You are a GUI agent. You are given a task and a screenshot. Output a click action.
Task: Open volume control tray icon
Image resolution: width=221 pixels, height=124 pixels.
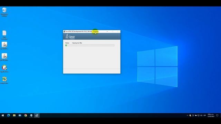[201, 115]
